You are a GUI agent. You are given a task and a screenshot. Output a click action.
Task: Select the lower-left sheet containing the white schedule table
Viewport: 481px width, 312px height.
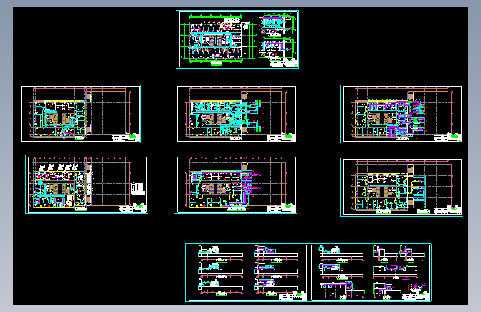87,184
